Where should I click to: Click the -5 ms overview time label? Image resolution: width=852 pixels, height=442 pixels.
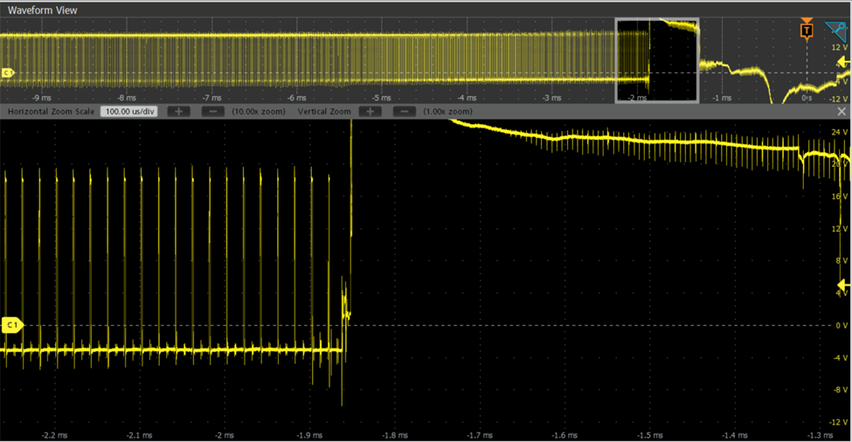(x=382, y=98)
